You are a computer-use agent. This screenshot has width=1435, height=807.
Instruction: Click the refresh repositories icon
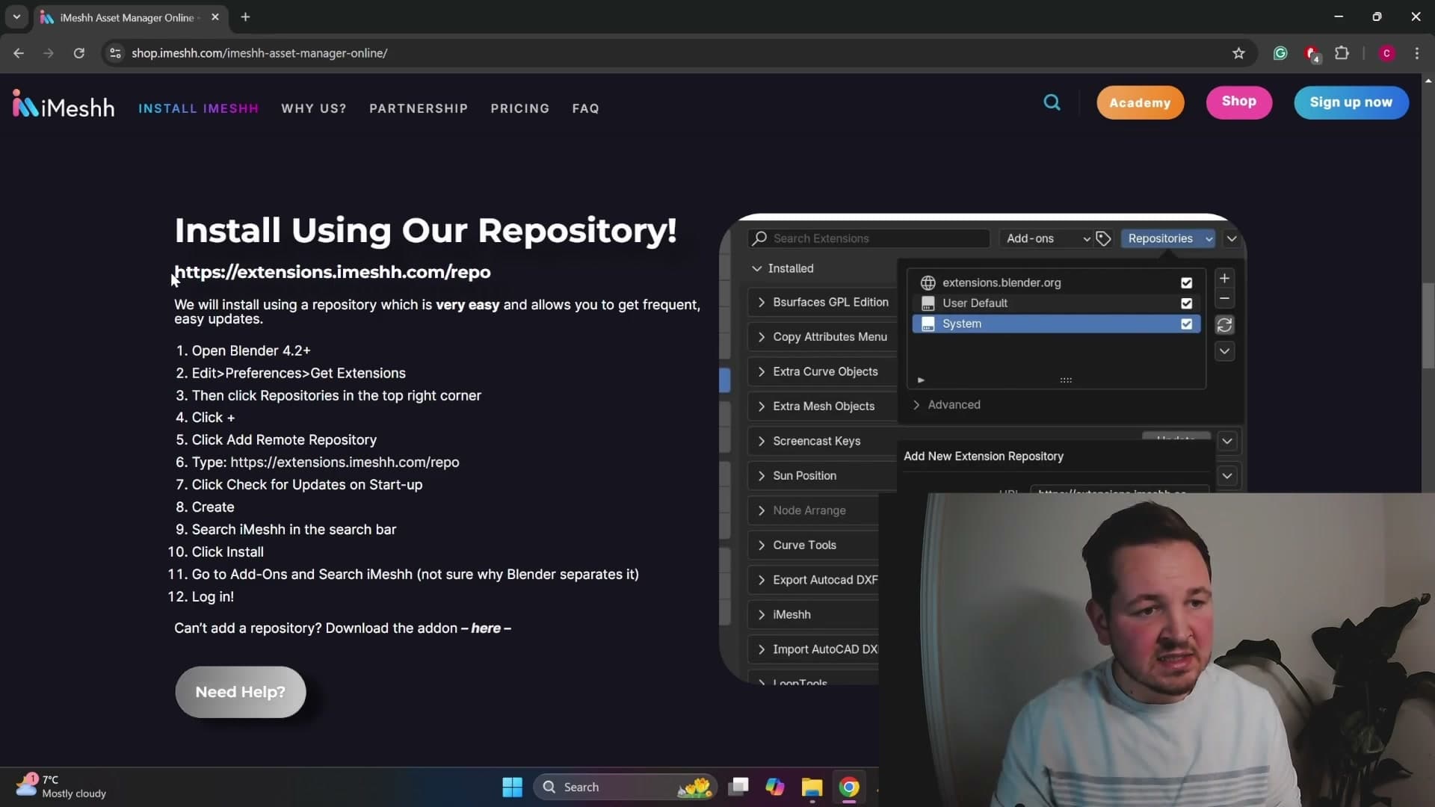[1224, 325]
